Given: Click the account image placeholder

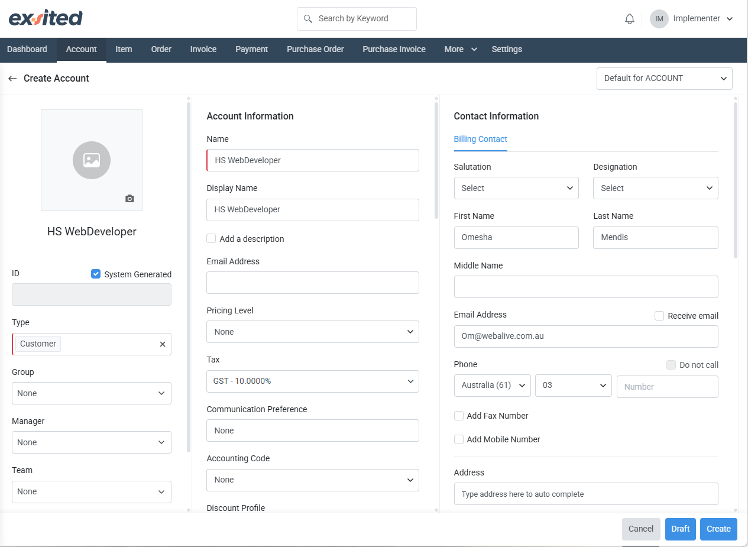Looking at the screenshot, I should pyautogui.click(x=92, y=160).
